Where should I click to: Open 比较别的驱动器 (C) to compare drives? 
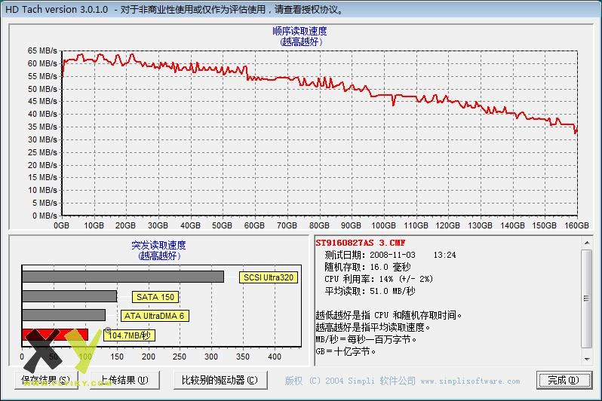click(219, 380)
